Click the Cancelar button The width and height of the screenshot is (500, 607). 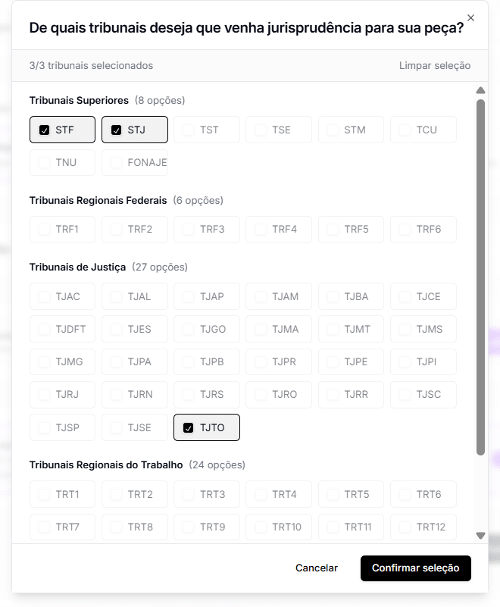317,568
